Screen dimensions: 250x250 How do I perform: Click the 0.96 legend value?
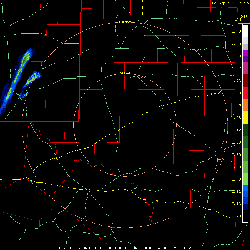click(x=236, y=142)
